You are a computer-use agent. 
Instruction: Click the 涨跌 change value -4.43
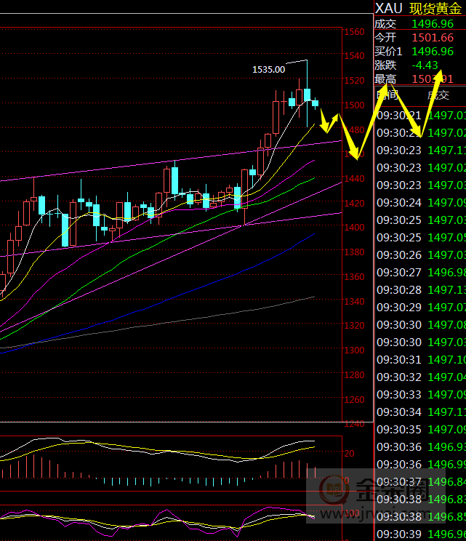[x=425, y=65]
